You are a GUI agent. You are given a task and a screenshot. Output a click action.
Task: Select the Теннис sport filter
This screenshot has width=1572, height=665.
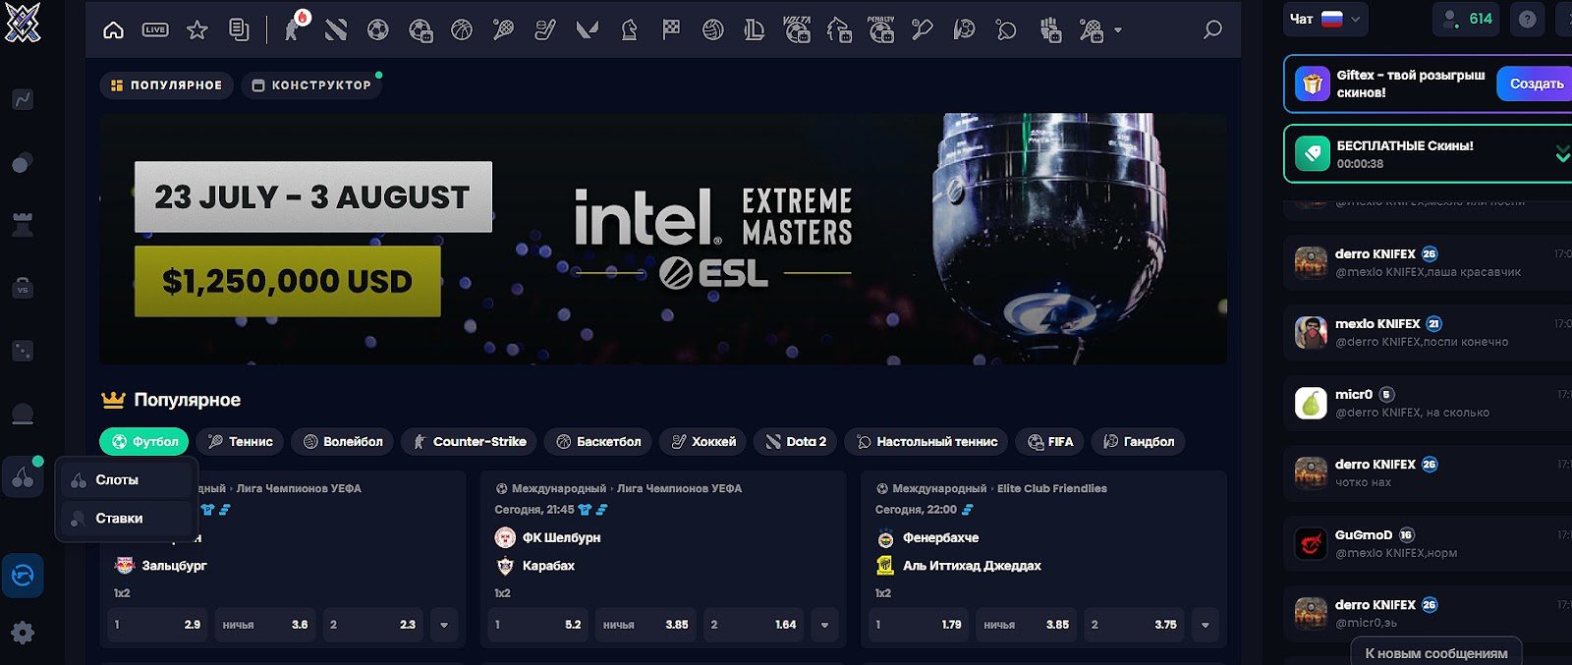pos(241,442)
